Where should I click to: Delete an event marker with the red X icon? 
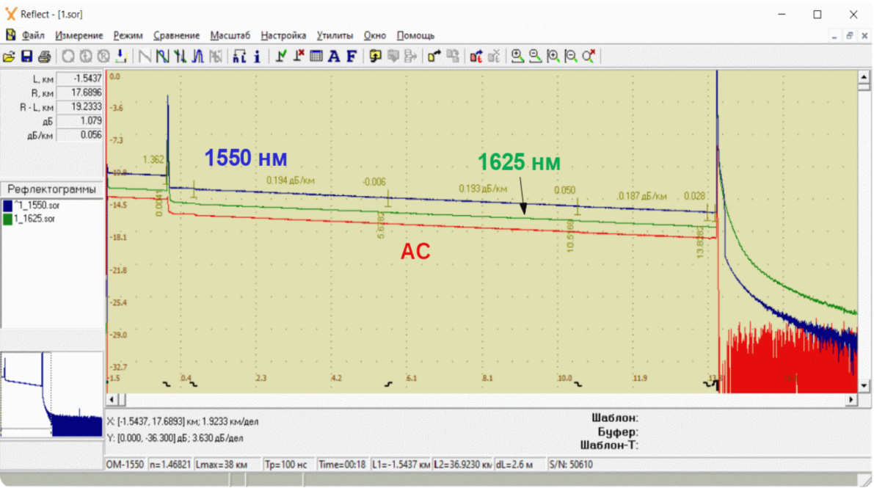click(x=299, y=57)
